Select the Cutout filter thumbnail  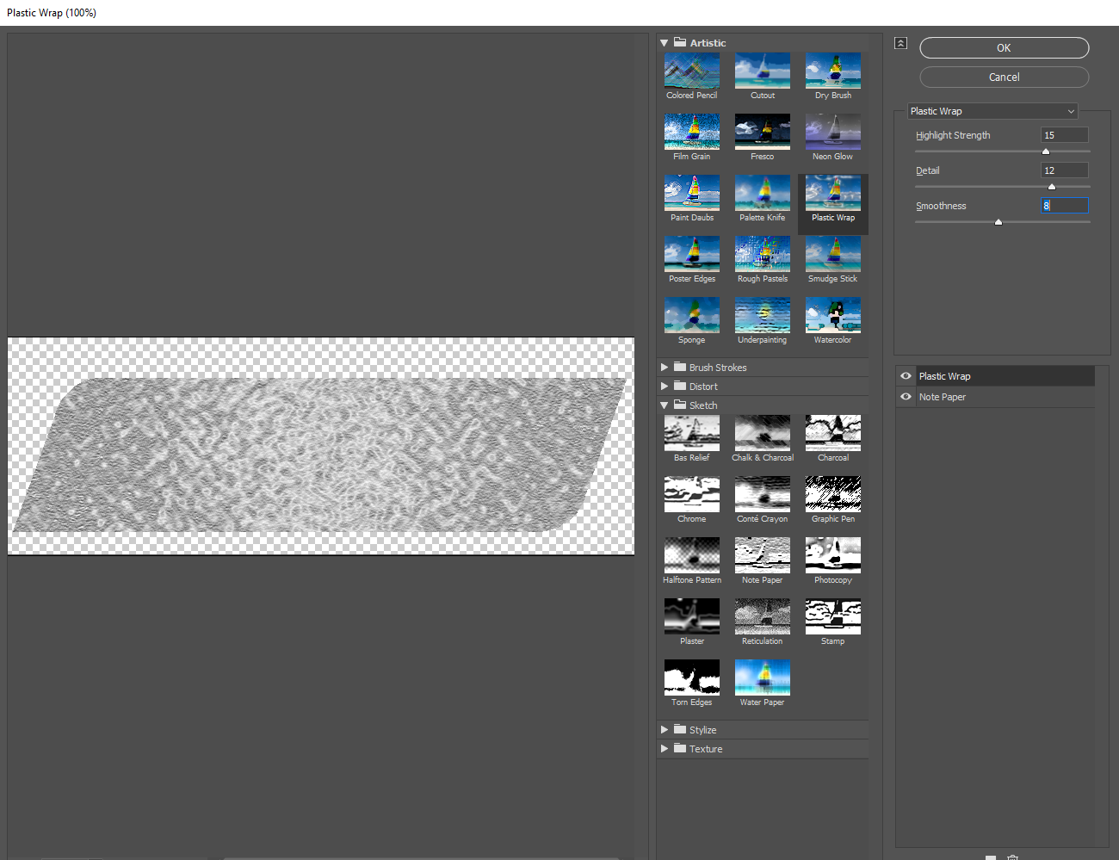pos(762,70)
